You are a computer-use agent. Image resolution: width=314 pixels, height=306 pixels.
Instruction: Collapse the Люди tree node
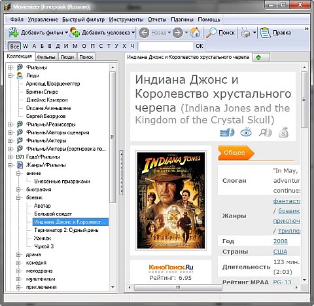tap(10, 75)
